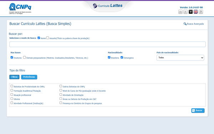Check Demais pesquisadores checkbox
Screen dimensions: 214x134
tap(24, 58)
